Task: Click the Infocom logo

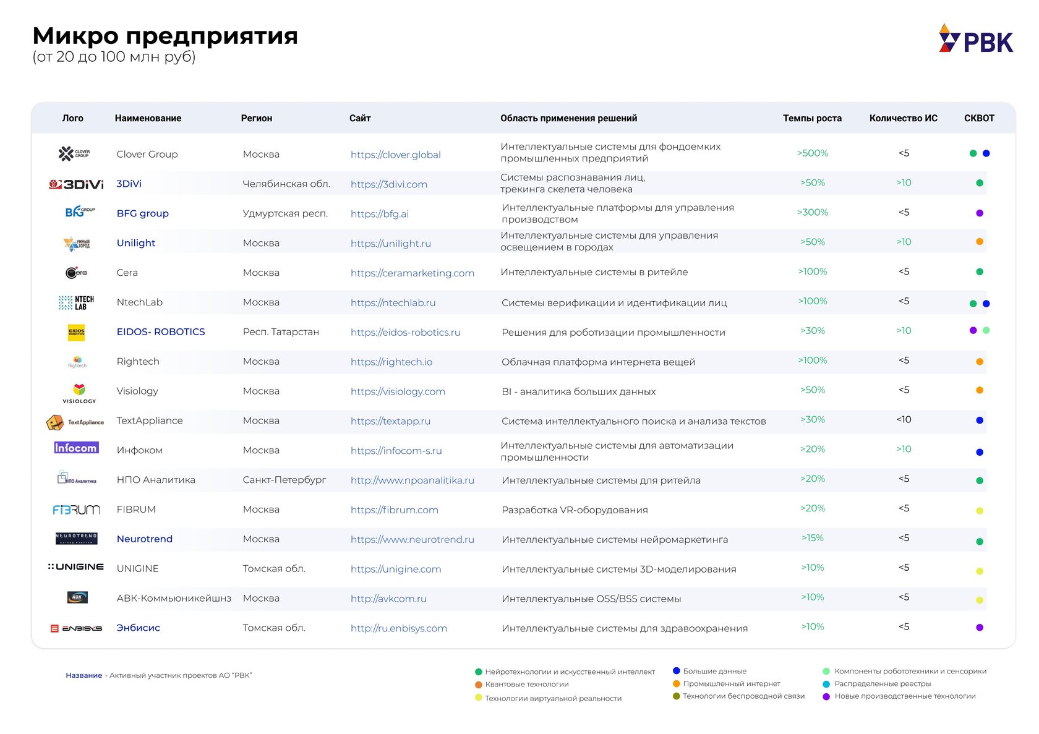Action: [76, 448]
